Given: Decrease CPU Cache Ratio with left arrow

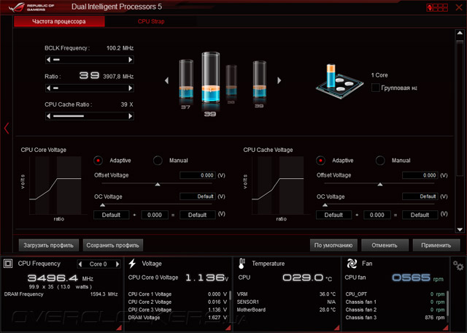Looking at the screenshot, I should pyautogui.click(x=49, y=116).
